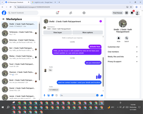Open the purple conversation info icon
The image size is (143, 114).
pos(101,21)
